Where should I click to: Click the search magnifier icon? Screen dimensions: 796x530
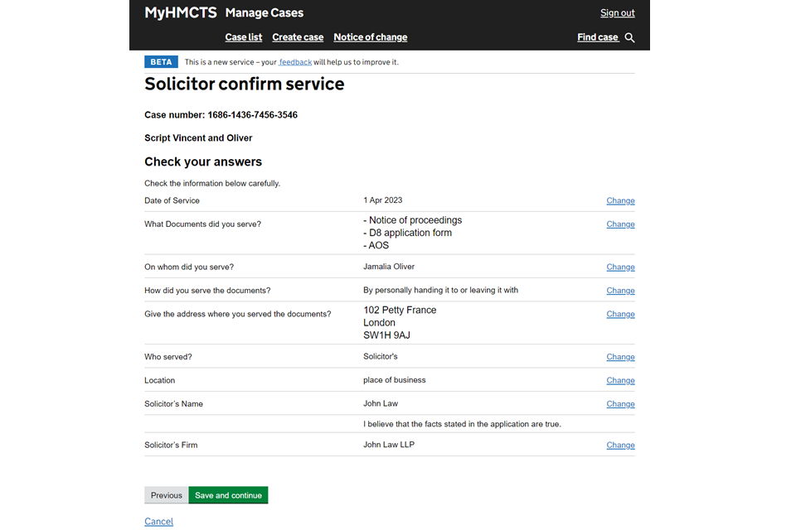click(x=630, y=37)
